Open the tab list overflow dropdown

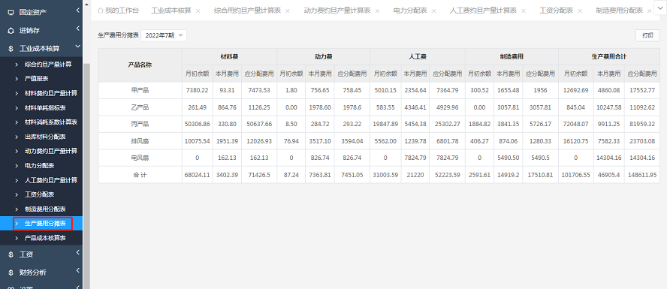[x=661, y=8]
